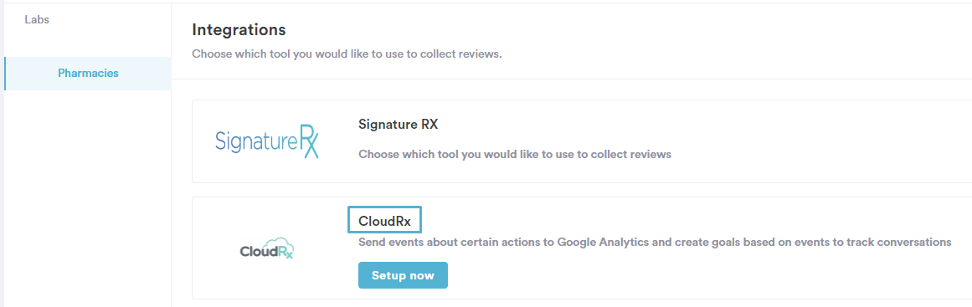Click empty sidebar area below Pharmacies
The height and width of the screenshot is (307, 972).
point(87,198)
